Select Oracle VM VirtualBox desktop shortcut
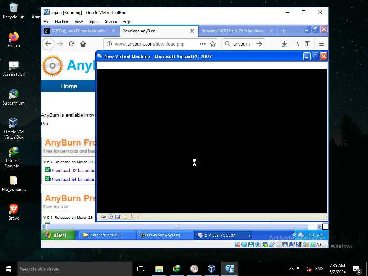 (14, 128)
